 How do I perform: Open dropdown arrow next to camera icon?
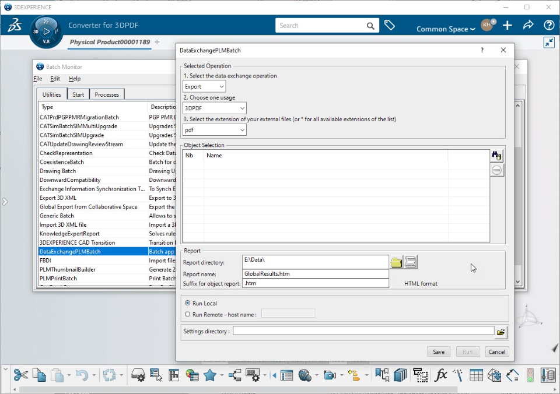(x=342, y=375)
